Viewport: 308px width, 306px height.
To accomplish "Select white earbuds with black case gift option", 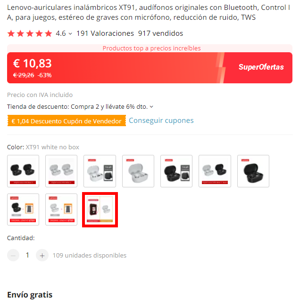I will (100, 171).
